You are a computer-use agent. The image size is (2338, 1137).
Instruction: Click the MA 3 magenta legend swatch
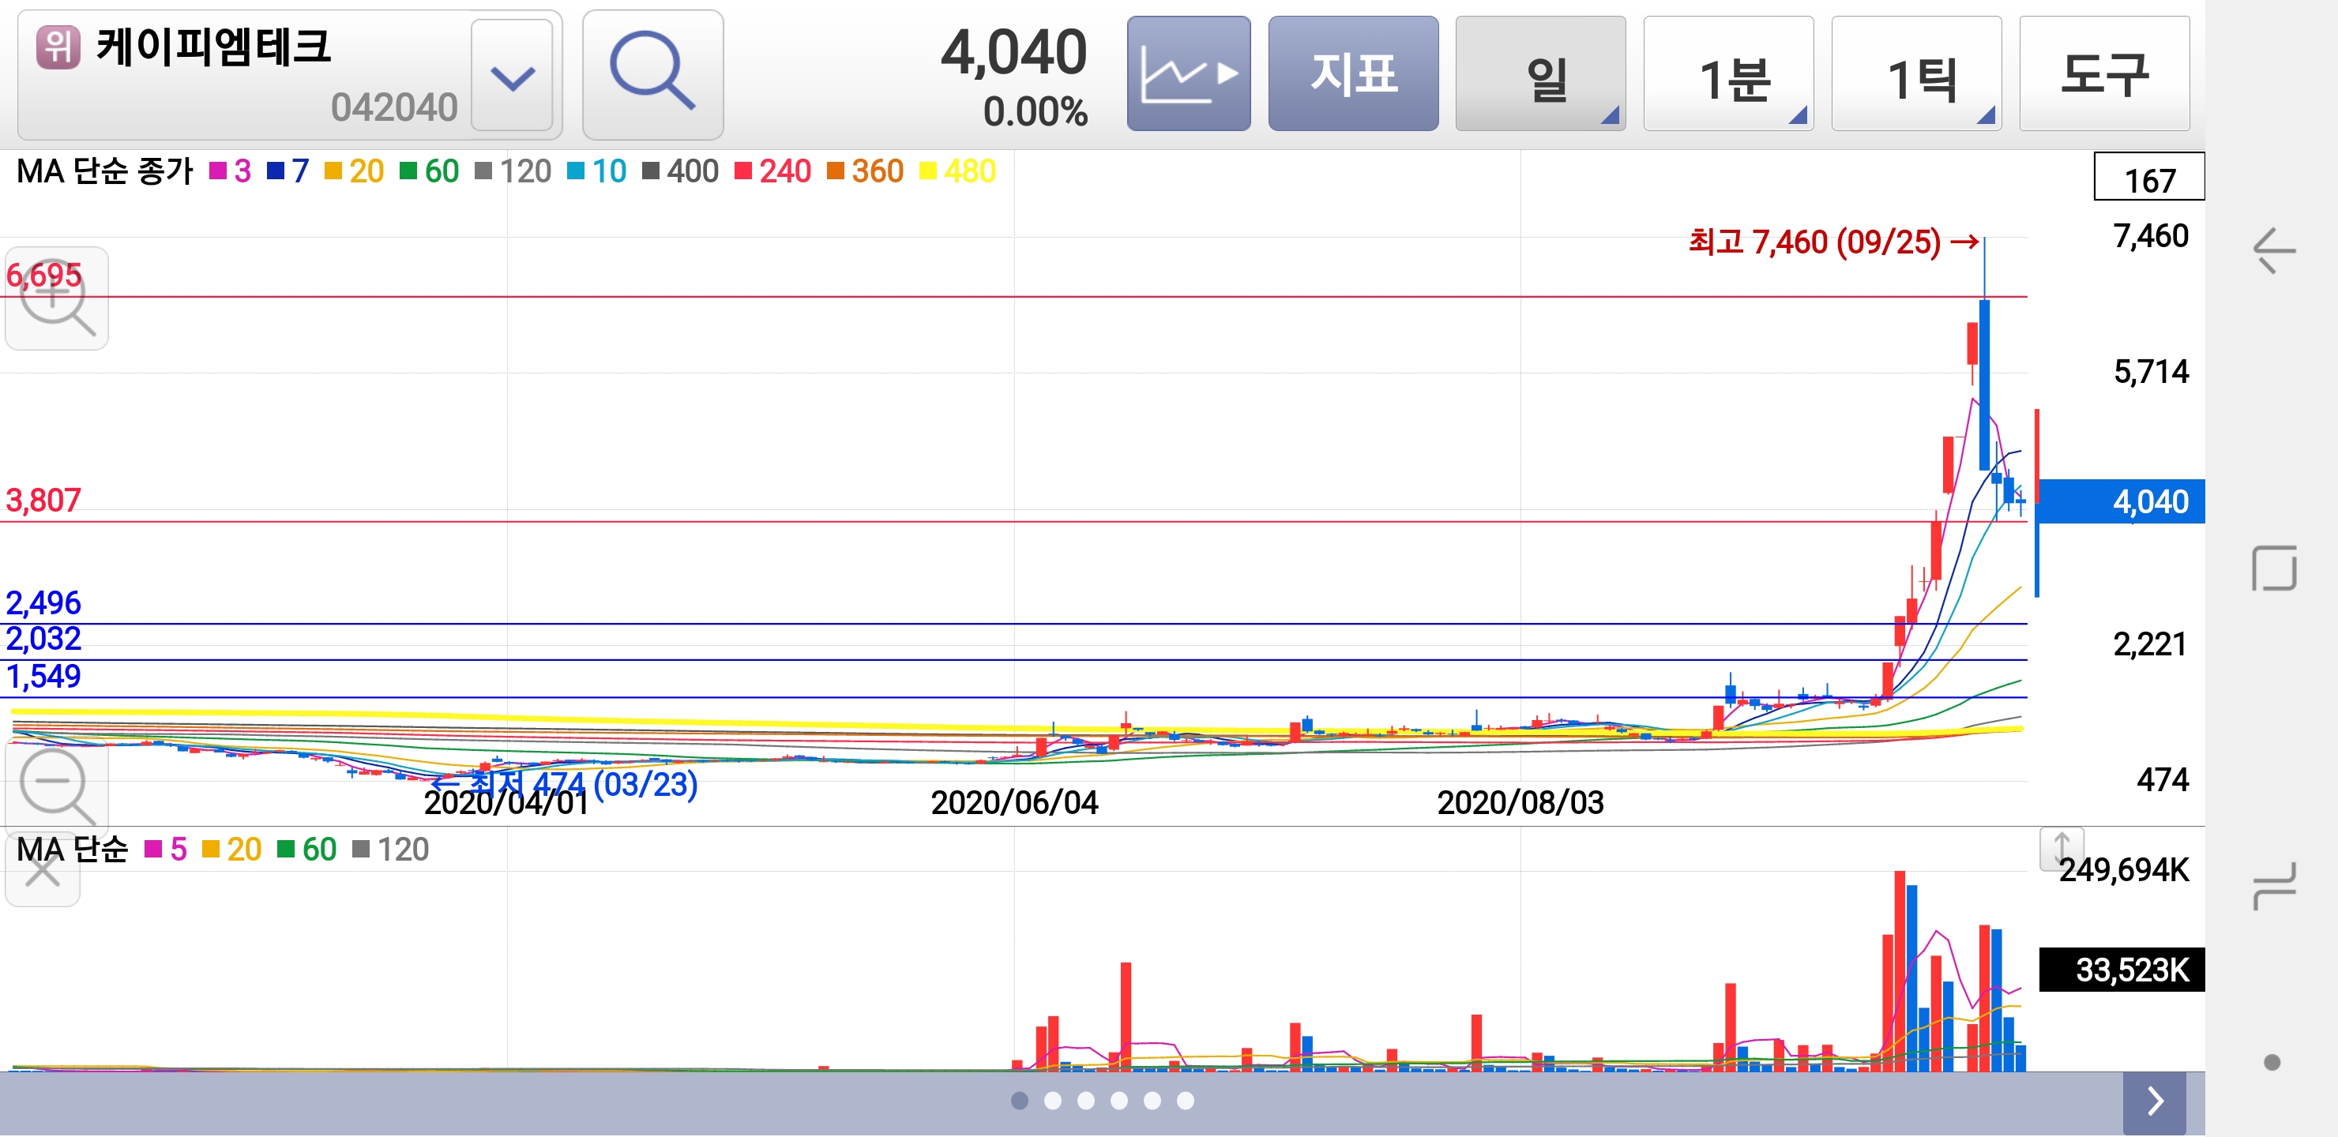tap(218, 171)
